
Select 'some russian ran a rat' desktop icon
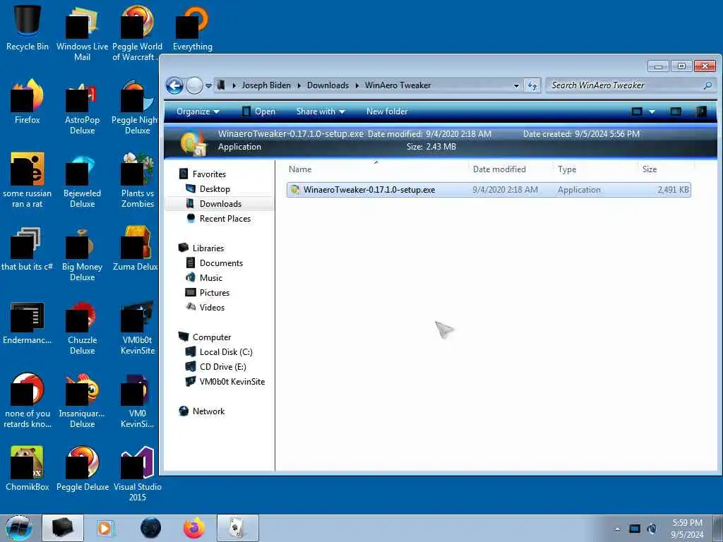click(28, 180)
